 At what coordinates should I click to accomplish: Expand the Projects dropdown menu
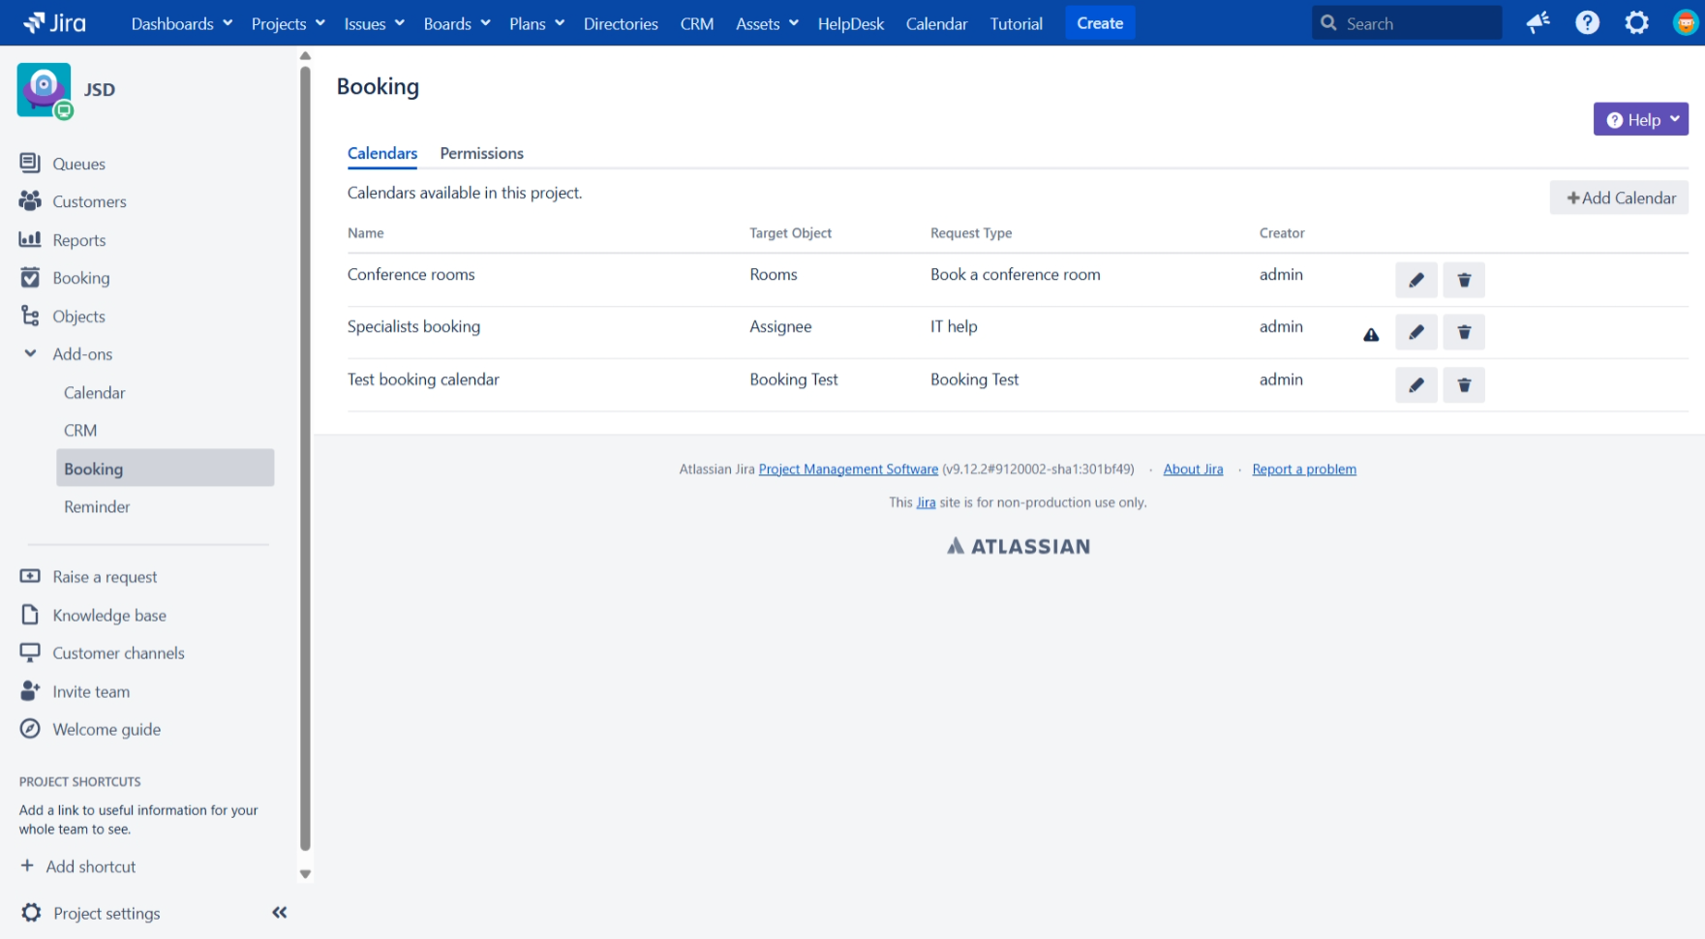(x=288, y=23)
